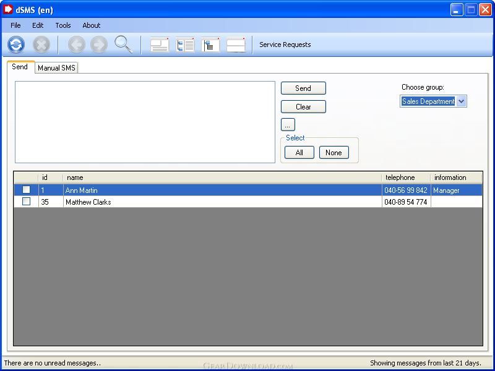Click the forward arrow toolbar icon
This screenshot has width=495, height=371.
click(99, 45)
